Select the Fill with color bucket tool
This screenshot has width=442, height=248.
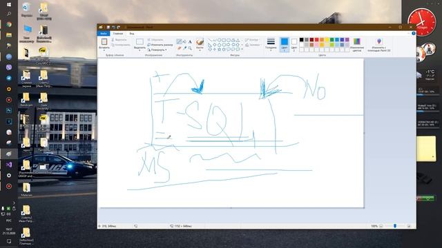pyautogui.click(x=184, y=41)
